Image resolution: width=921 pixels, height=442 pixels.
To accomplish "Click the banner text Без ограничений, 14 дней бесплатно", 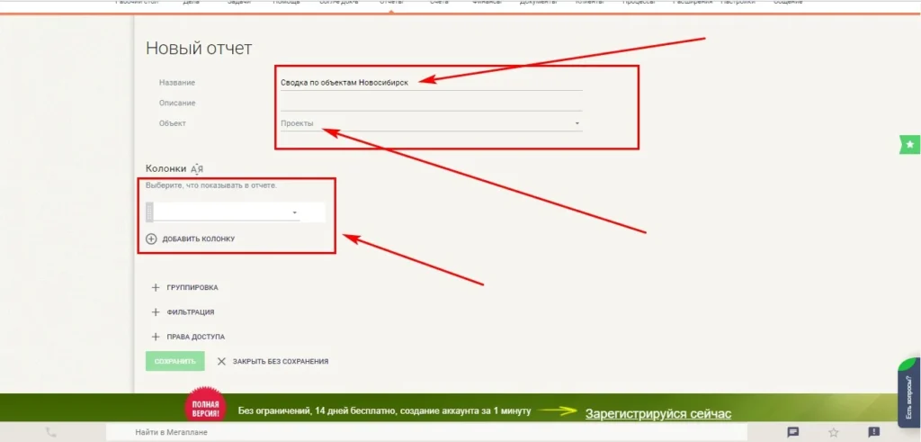I will click(x=384, y=410).
